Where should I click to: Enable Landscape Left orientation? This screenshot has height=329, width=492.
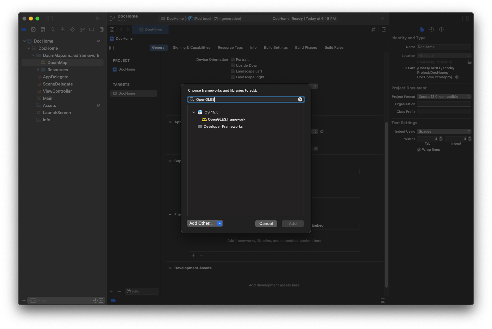coord(233,71)
